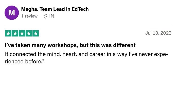
Task: Click the first green rating star
Action: point(8,33)
